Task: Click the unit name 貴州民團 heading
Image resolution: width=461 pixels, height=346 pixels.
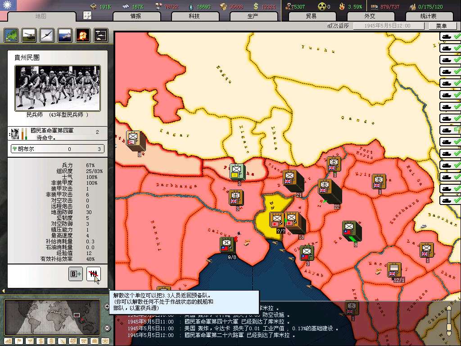Action: (27, 57)
